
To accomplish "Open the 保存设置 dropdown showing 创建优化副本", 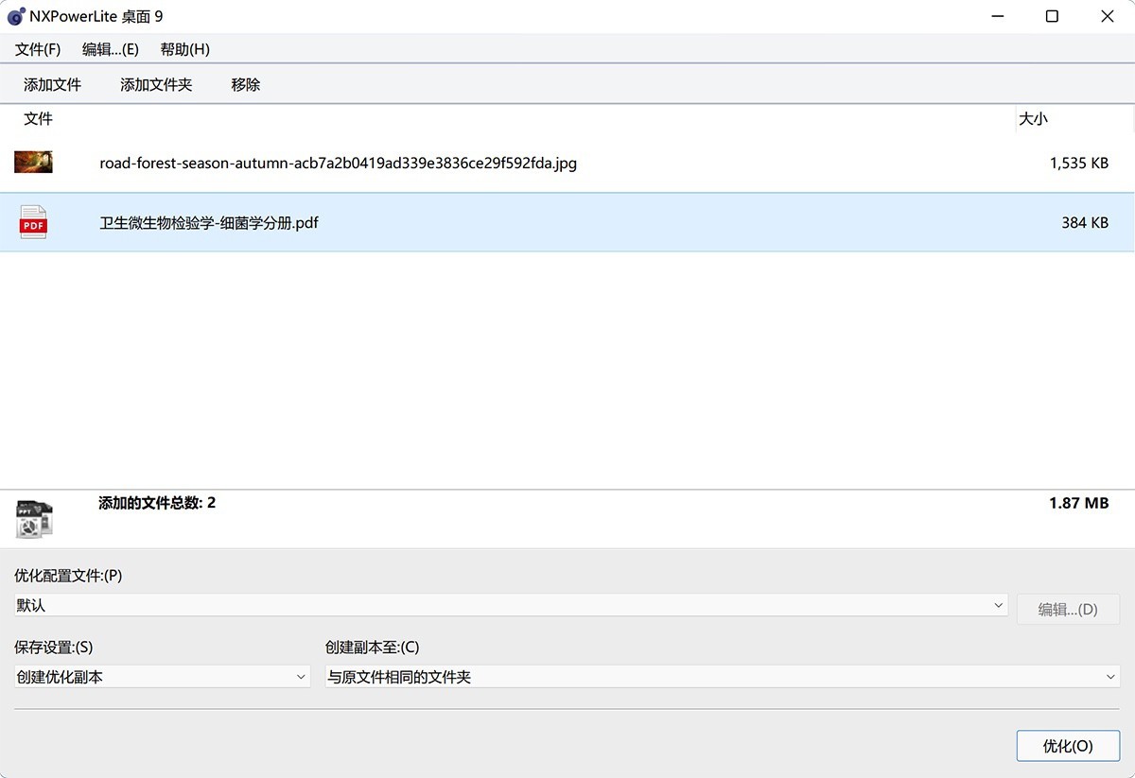I will pyautogui.click(x=163, y=677).
